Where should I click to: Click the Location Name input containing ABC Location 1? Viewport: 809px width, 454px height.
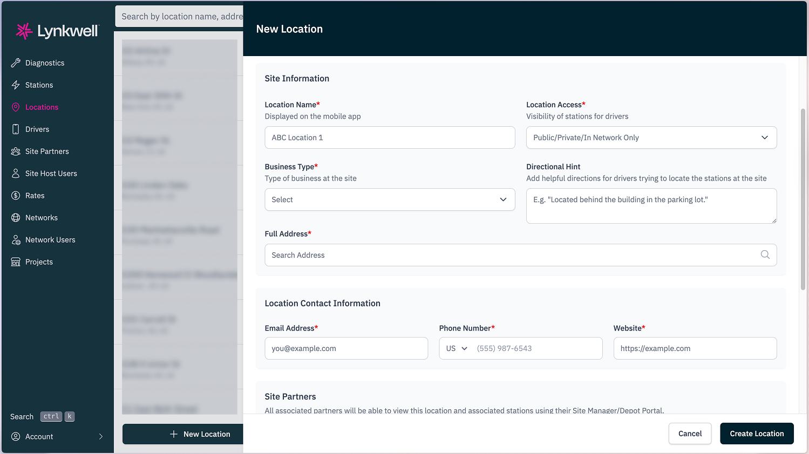point(390,137)
